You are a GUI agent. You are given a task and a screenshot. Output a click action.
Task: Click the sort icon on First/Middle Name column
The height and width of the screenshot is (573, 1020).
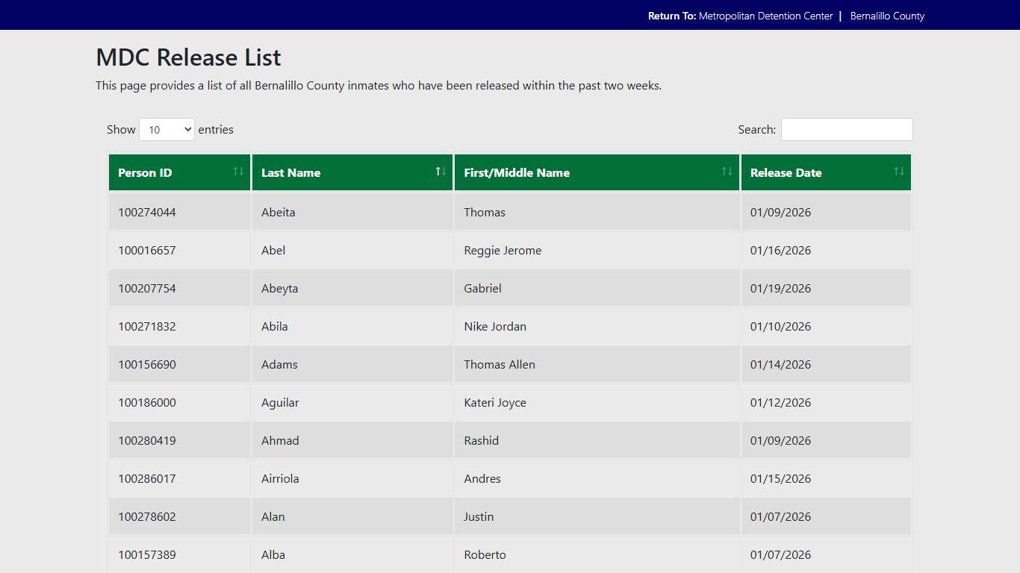tap(725, 172)
